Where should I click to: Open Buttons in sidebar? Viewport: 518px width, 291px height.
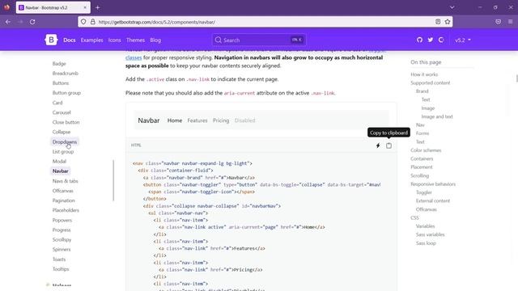(x=61, y=83)
